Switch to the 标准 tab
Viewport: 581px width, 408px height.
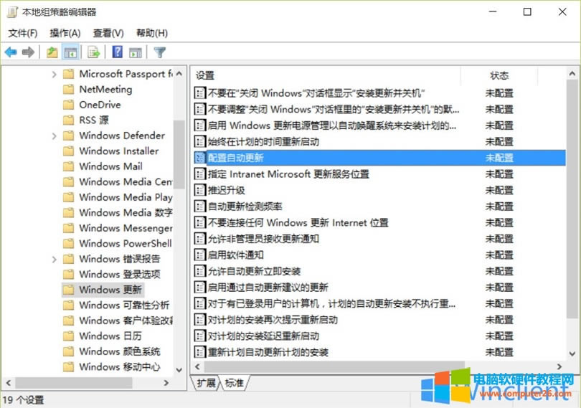click(x=234, y=383)
